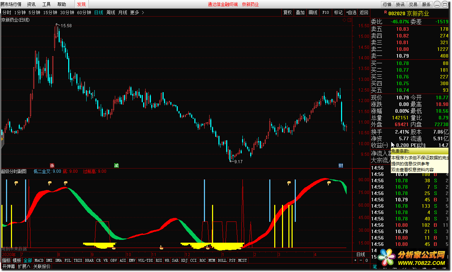The width and height of the screenshot is (452, 272).
Task: Add stock via +自选 button
Action: 351,12
